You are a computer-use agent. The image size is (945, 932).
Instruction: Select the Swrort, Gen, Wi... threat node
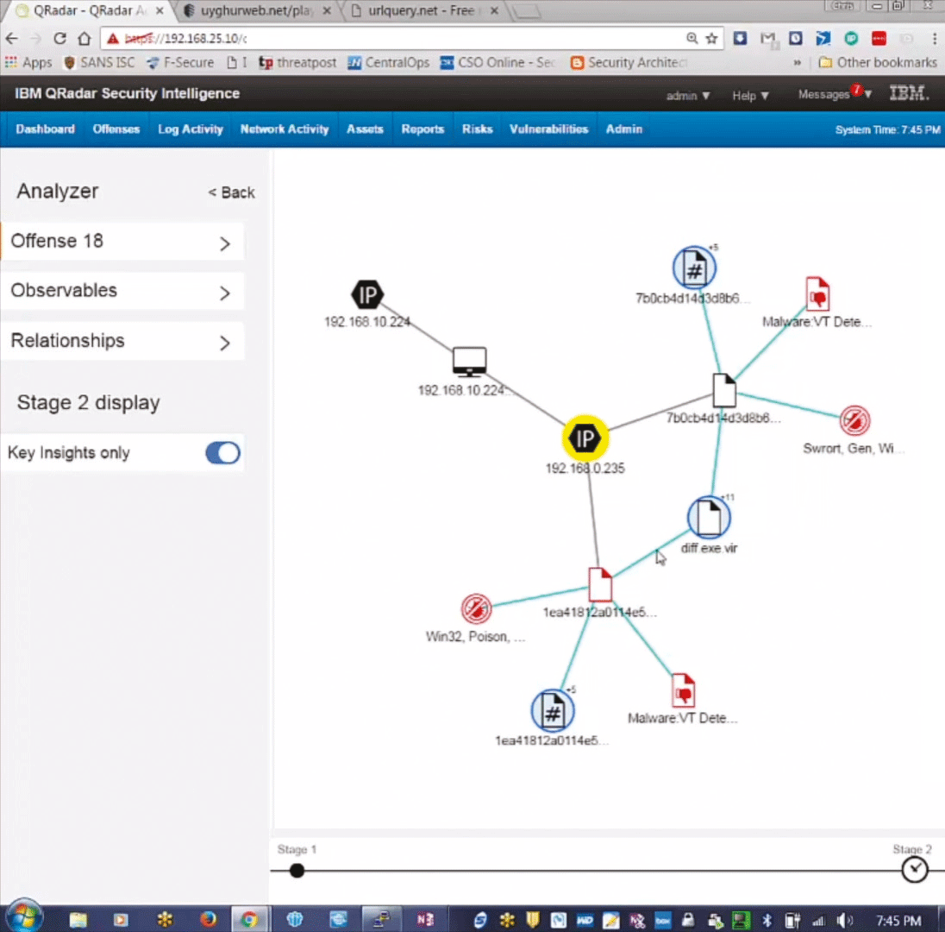[854, 420]
